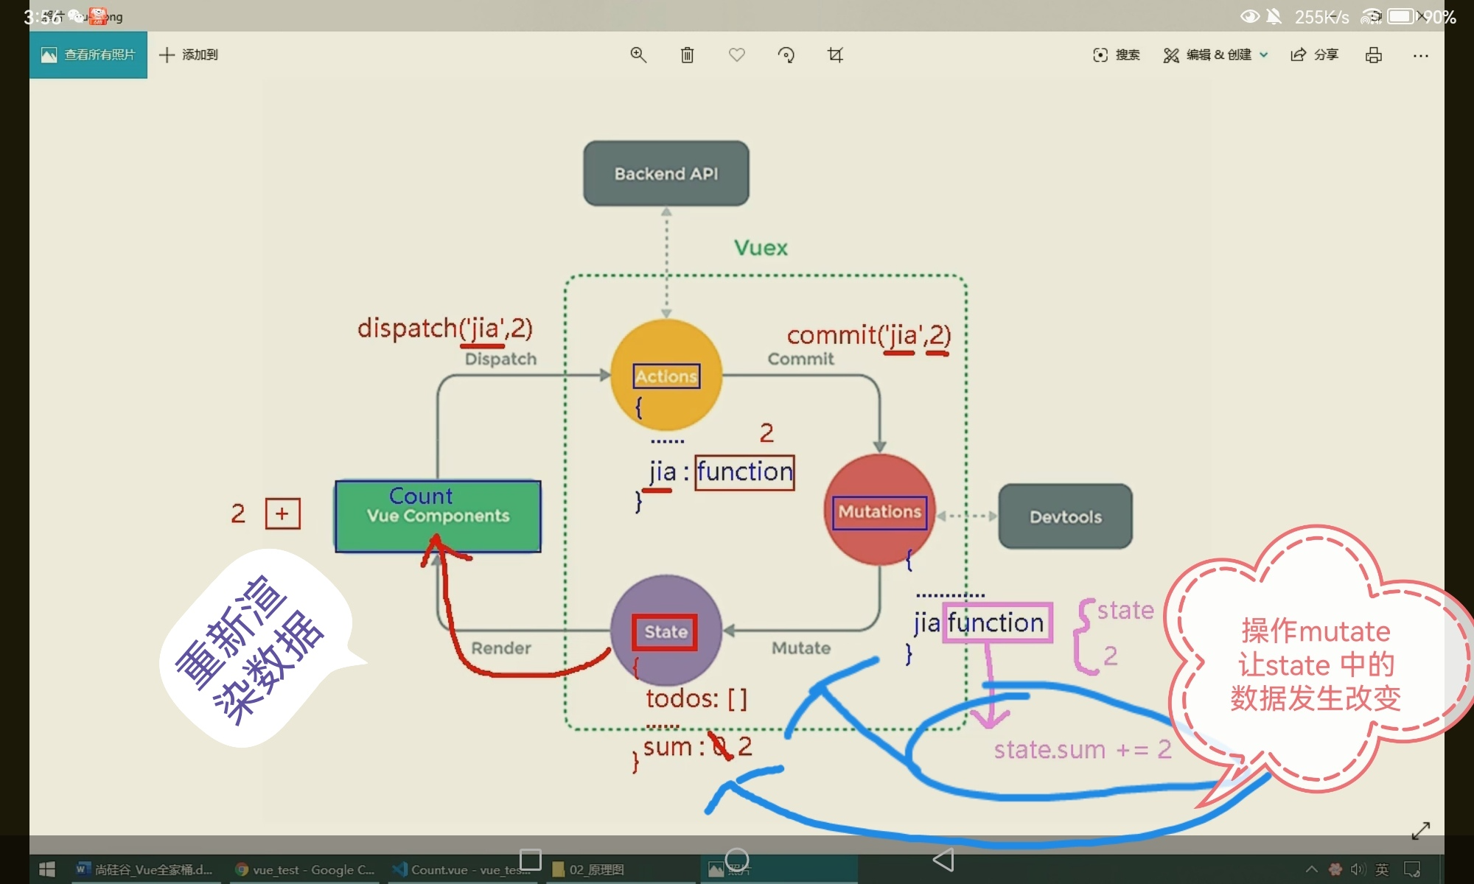
Task: Enter fullscreen with diagonal arrow icon
Action: point(1420,830)
